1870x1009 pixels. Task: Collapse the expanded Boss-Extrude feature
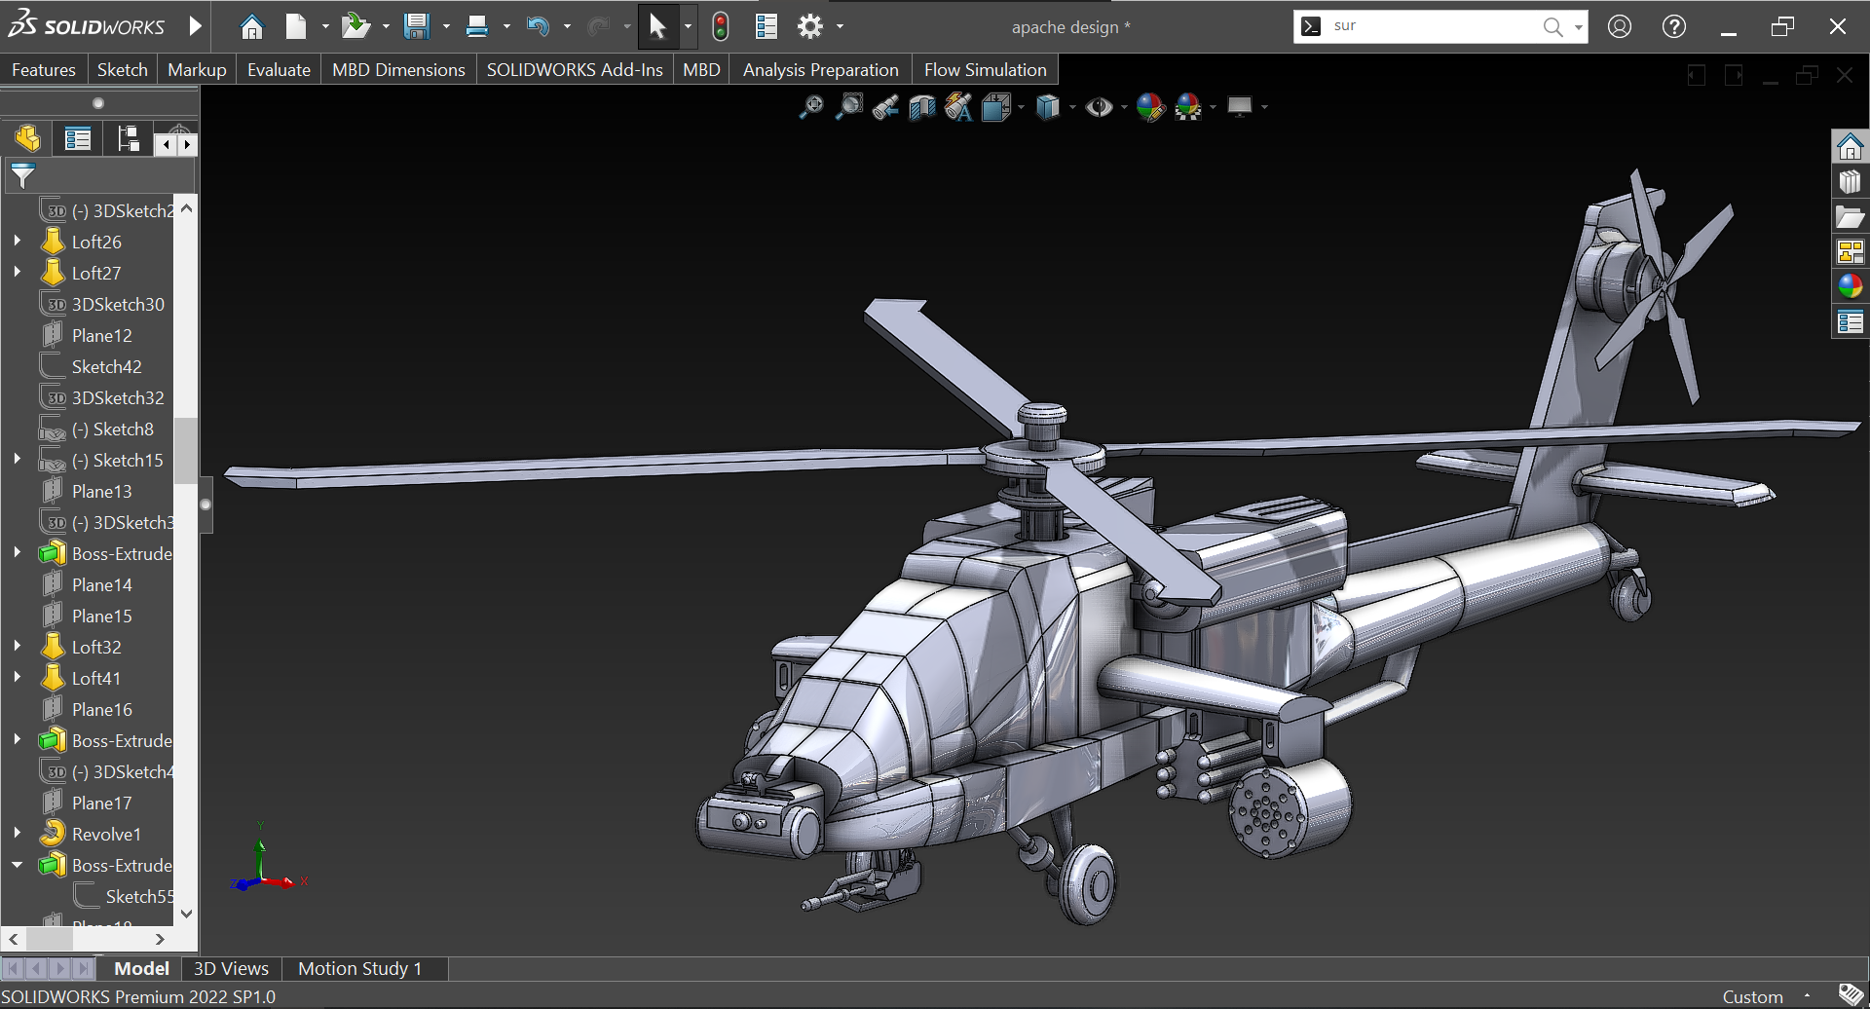coord(18,865)
